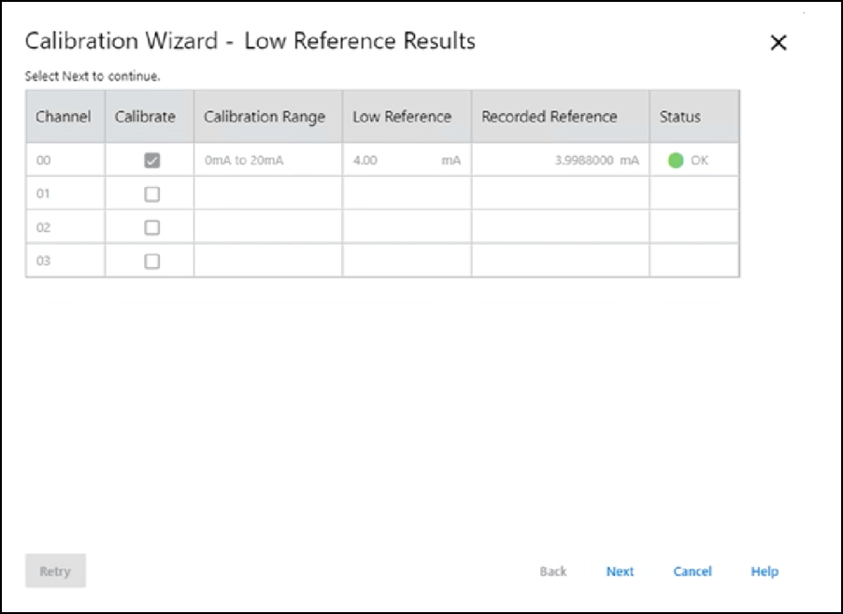This screenshot has height=614, width=843.
Task: Click the Channel column header
Action: 64,117
